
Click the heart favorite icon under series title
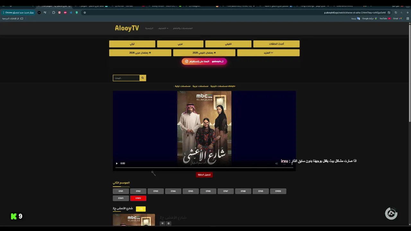tap(162, 223)
